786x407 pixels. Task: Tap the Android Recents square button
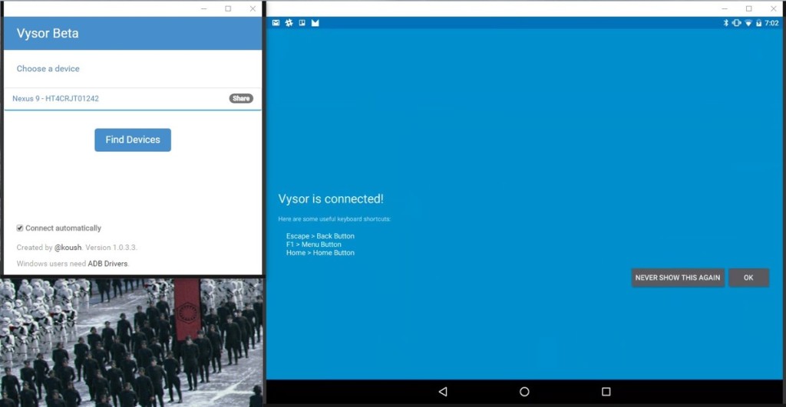(x=606, y=392)
